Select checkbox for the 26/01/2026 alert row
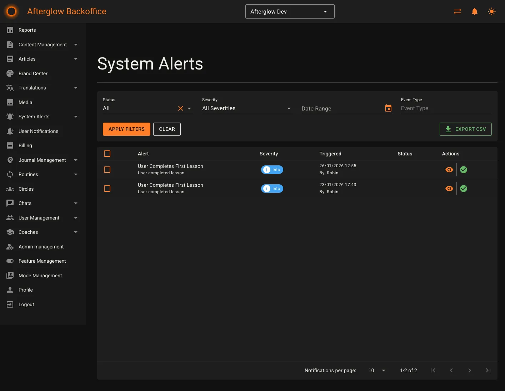 pos(107,170)
